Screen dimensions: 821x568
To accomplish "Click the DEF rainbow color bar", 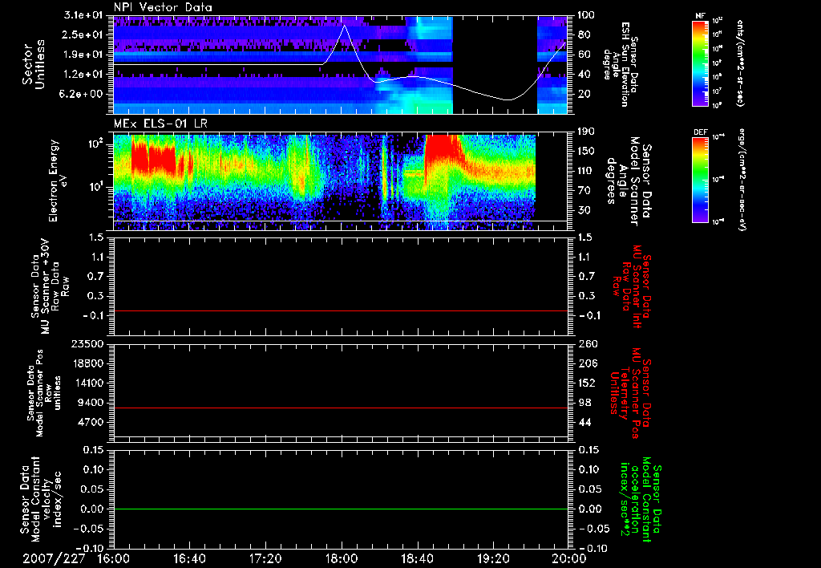I will point(700,181).
